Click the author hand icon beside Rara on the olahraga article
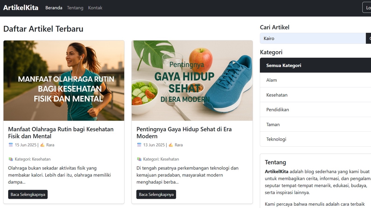The image size is (371, 208). [x=43, y=145]
